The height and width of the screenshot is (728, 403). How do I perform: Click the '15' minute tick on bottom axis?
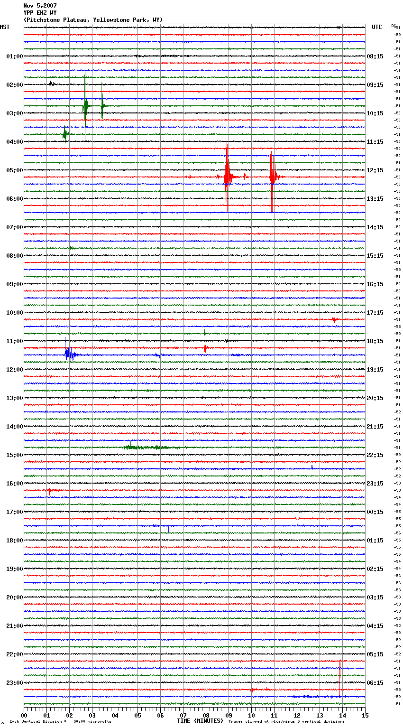tap(365, 716)
